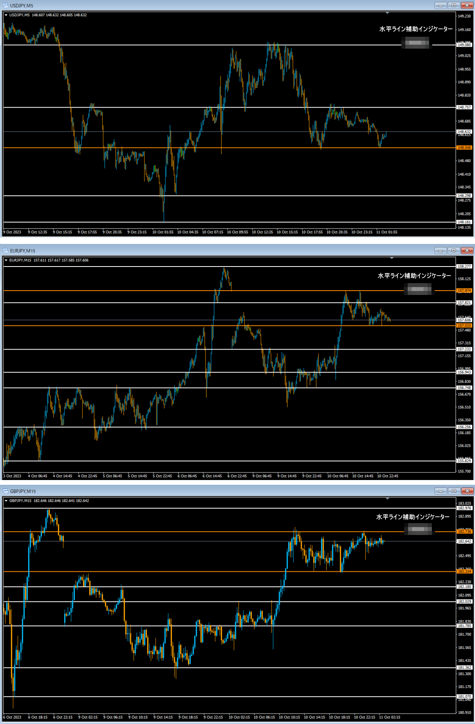Close the EURJPY,M15 chart window
Screen dimensions: 475x724
pos(467,251)
